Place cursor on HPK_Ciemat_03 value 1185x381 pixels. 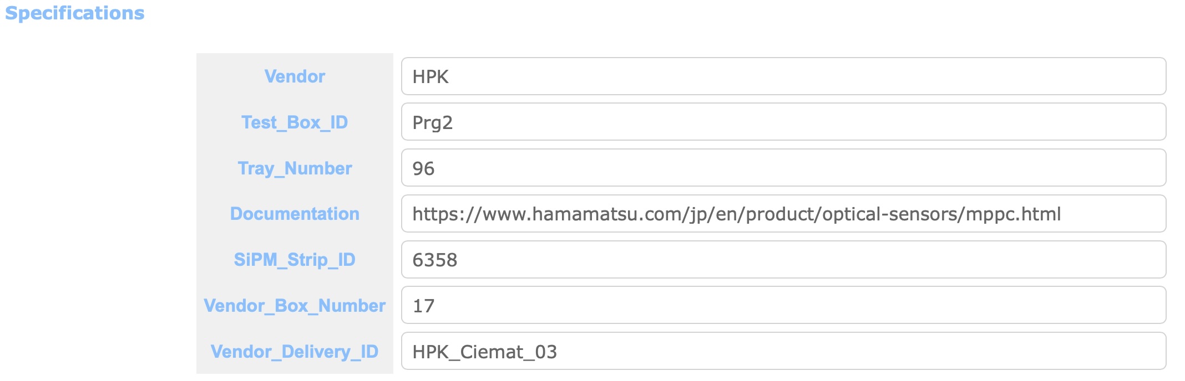tap(484, 352)
